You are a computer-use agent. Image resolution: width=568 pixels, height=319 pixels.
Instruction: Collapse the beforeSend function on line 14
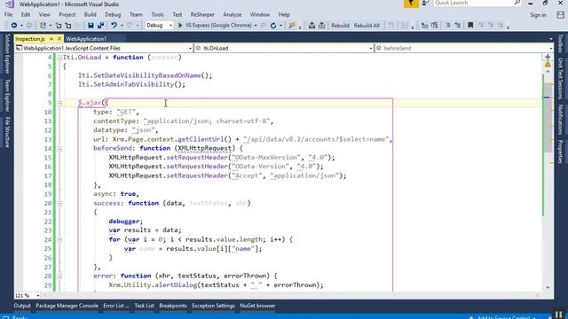point(59,149)
